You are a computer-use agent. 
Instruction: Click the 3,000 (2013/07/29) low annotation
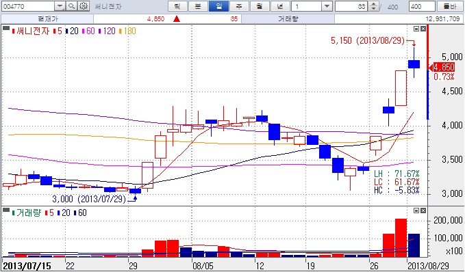[89, 199]
